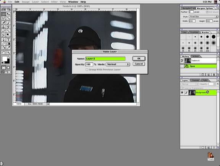
Task: Click trash icon in History palette
Action: pos(214,74)
